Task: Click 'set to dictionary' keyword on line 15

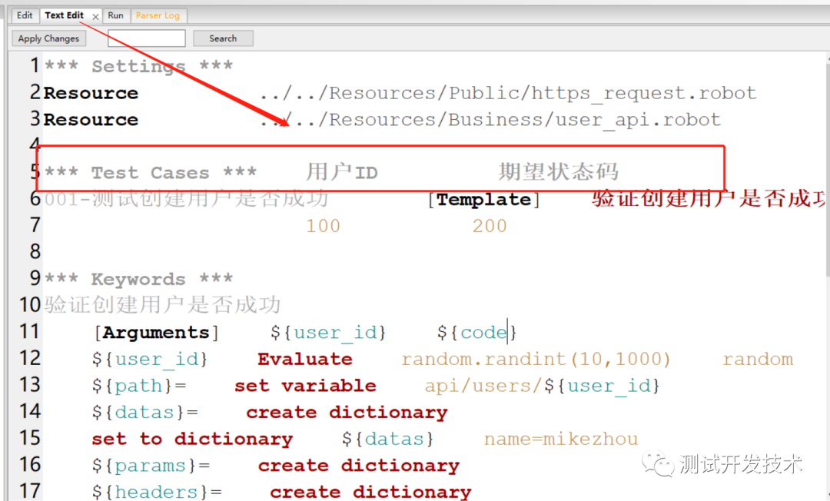Action: click(x=192, y=439)
